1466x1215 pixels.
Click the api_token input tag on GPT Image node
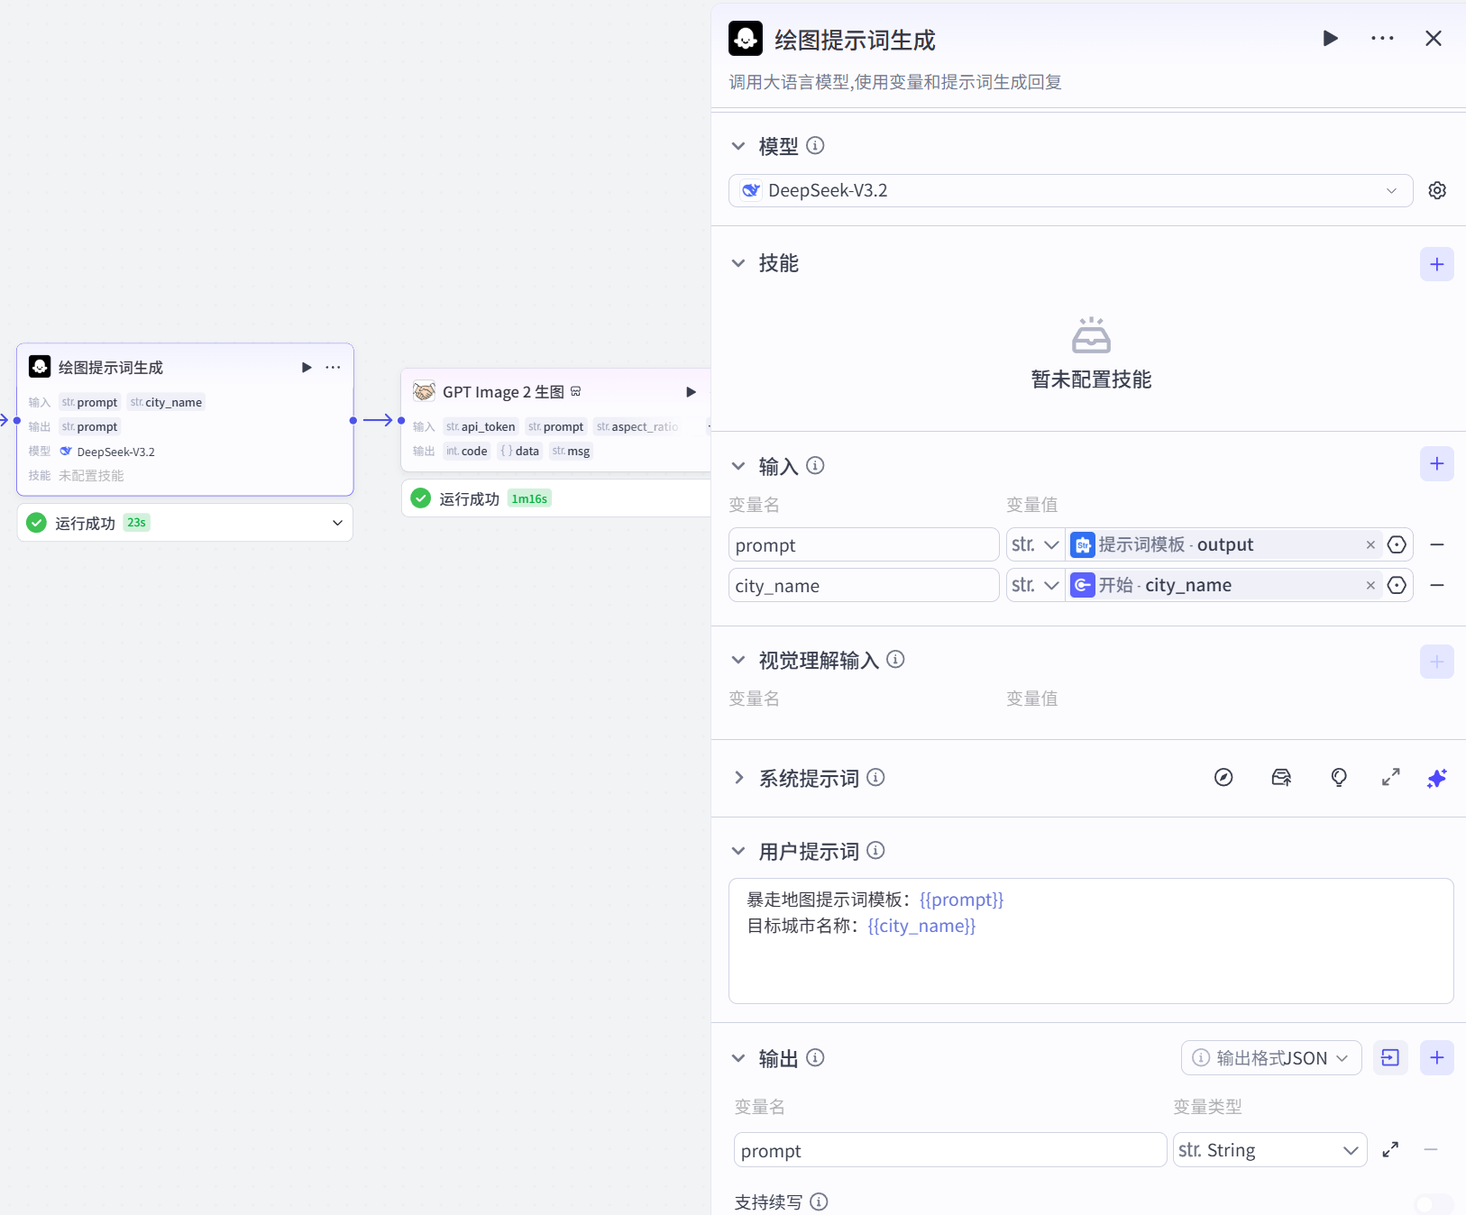[x=481, y=427]
